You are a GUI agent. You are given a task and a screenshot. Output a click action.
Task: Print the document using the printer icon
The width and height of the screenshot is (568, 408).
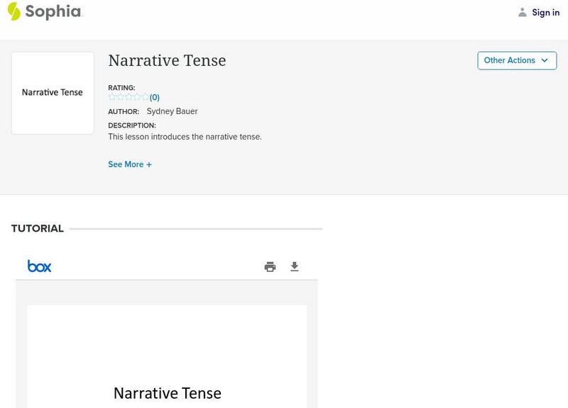270,267
